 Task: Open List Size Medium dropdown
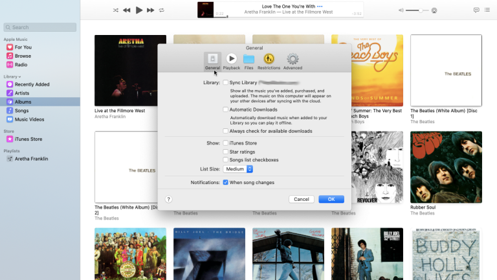tap(238, 169)
